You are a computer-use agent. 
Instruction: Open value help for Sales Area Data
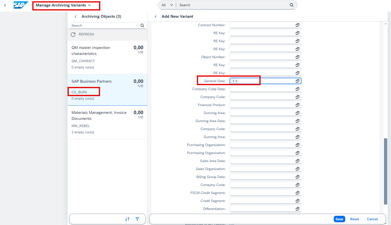[297, 161]
